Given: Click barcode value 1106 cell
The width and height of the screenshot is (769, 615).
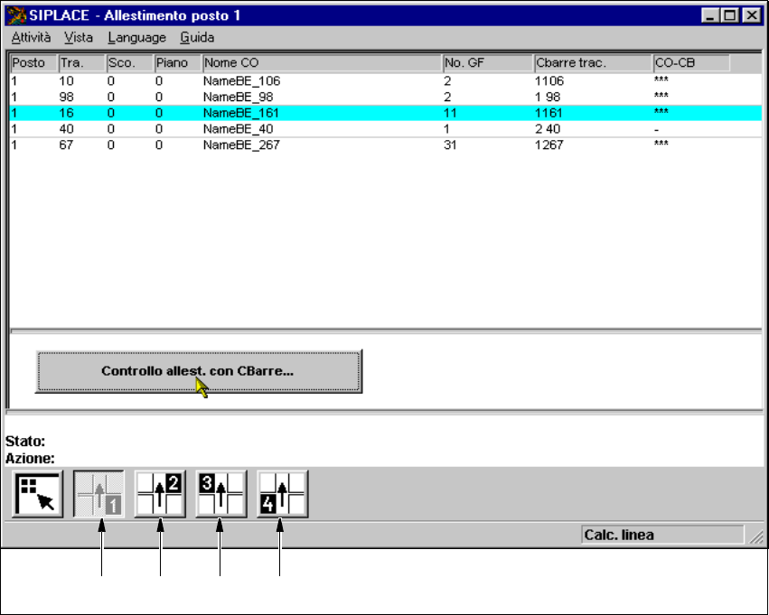Looking at the screenshot, I should pyautogui.click(x=549, y=81).
